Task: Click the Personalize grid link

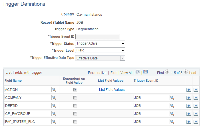Action: 97,73
